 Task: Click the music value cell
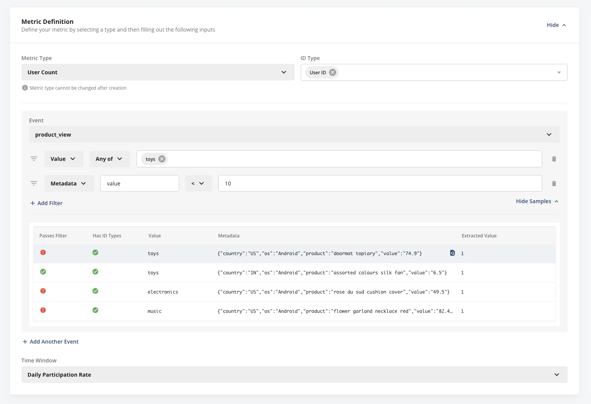(155, 311)
